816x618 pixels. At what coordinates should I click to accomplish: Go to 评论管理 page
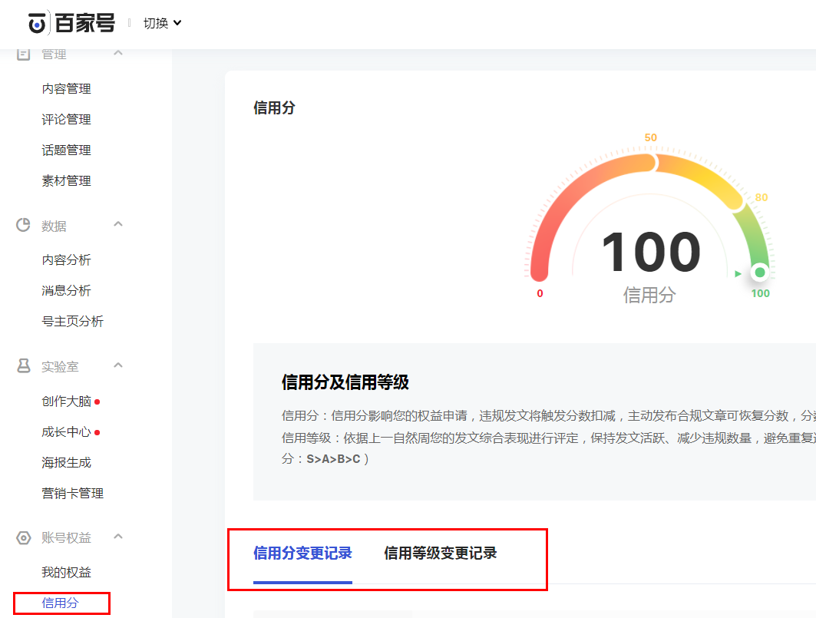66,120
